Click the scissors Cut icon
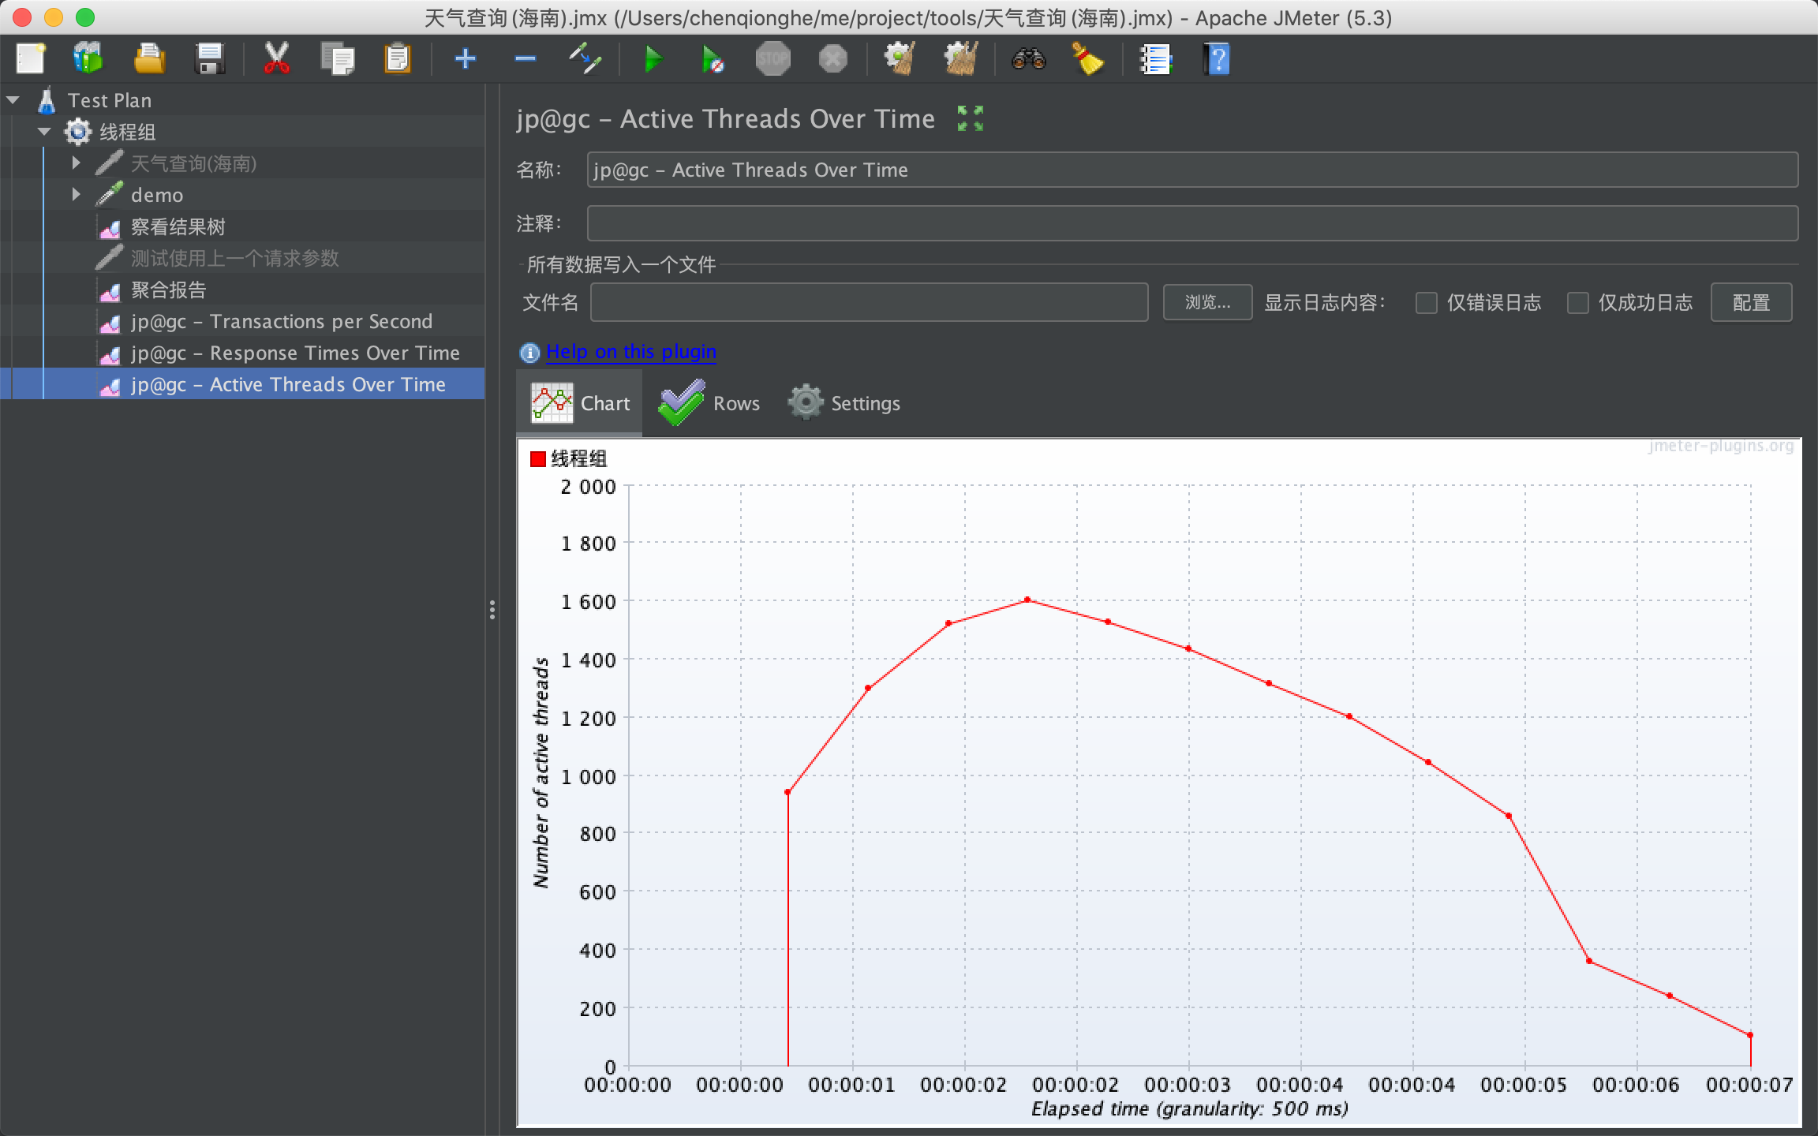The width and height of the screenshot is (1818, 1136). (276, 59)
